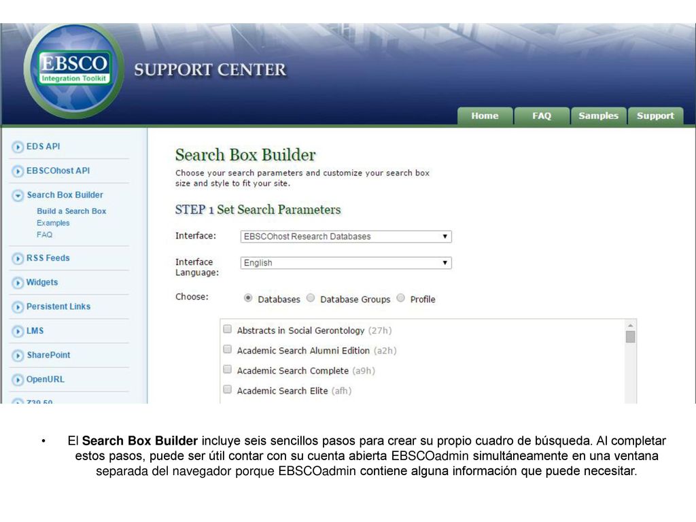Viewport: 696px width, 522px height.
Task: Open Search Box Builder sidebar section
Action: click(65, 195)
